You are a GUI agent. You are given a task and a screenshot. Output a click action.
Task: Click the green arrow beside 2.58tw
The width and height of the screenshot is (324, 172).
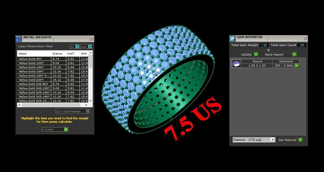(x=297, y=66)
